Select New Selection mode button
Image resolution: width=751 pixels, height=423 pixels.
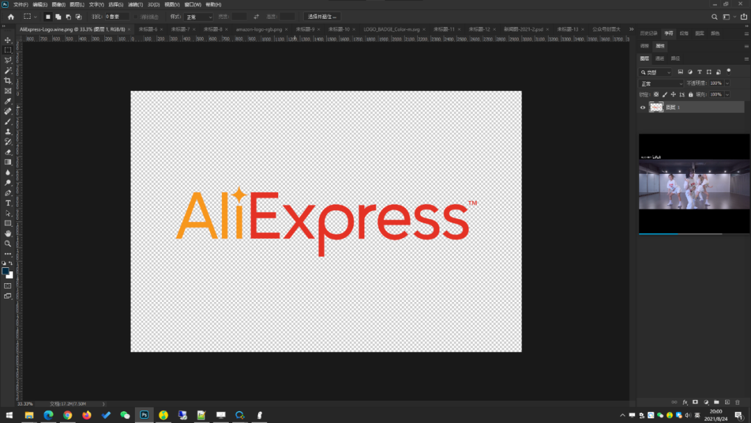[48, 17]
